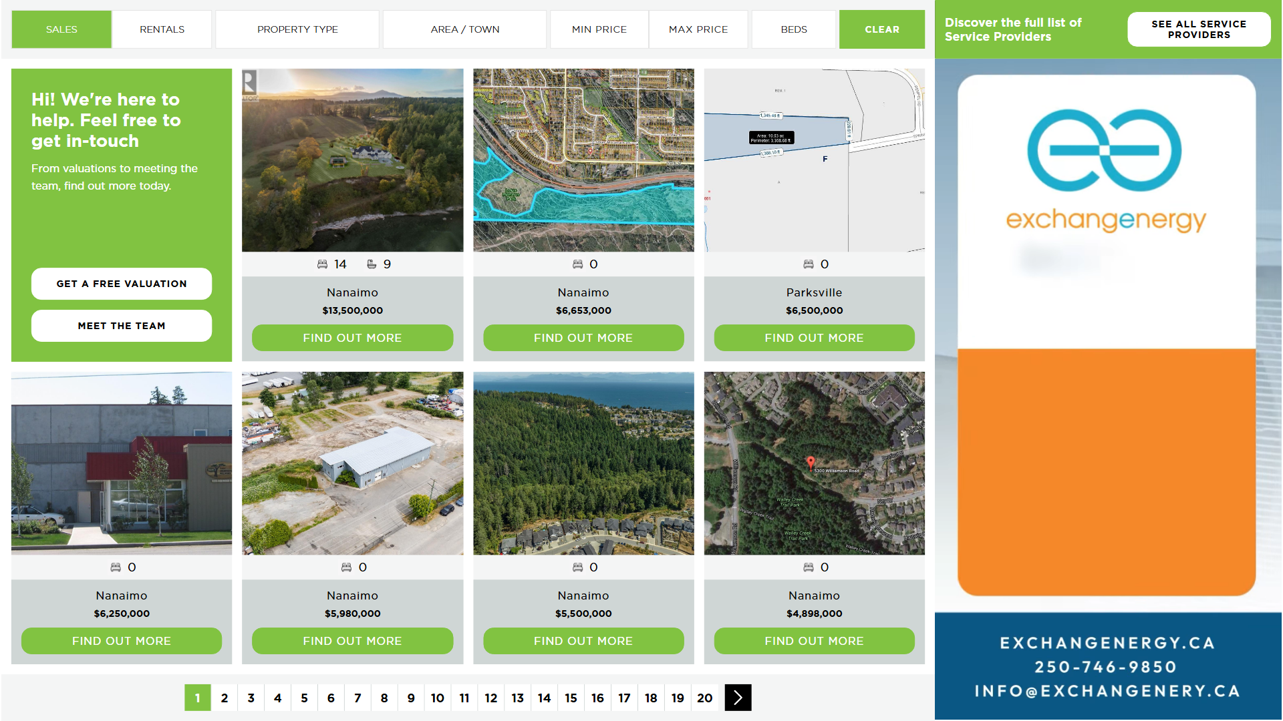1283x721 pixels.
Task: Click bed icon on Parksville listing
Action: 808,264
